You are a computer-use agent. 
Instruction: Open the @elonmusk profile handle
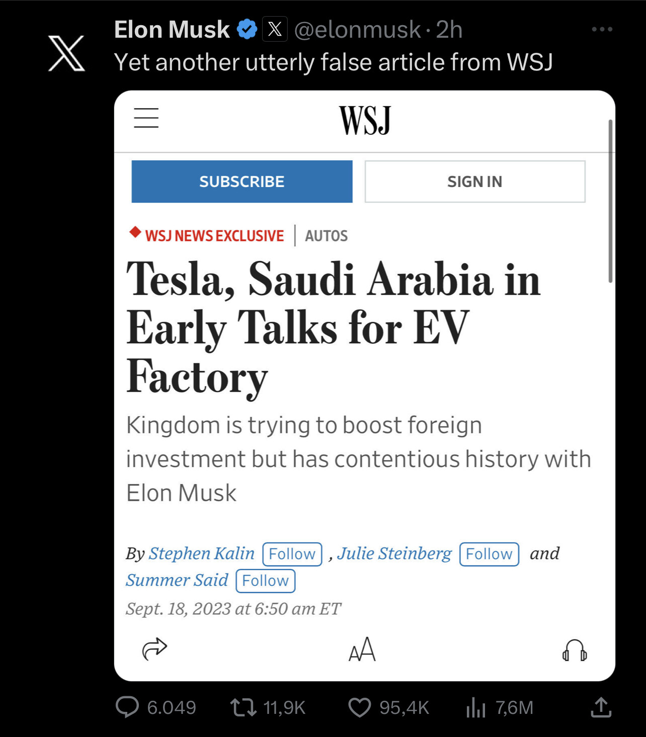(357, 30)
